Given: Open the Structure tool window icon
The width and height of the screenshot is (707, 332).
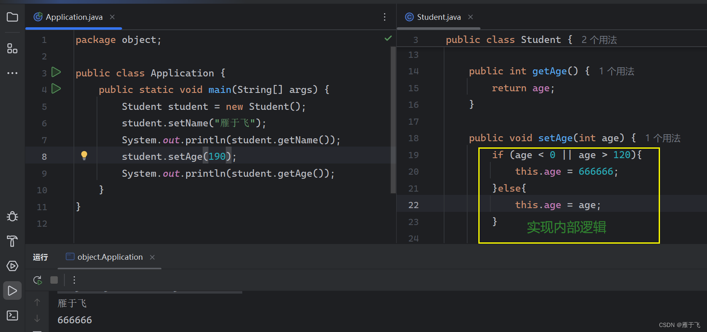Looking at the screenshot, I should pyautogui.click(x=12, y=49).
